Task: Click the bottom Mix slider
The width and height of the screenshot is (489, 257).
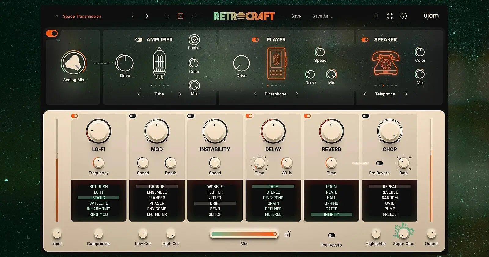Action: pyautogui.click(x=244, y=234)
